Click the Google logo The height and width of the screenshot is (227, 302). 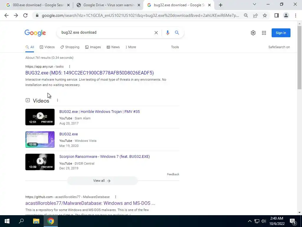click(x=35, y=33)
